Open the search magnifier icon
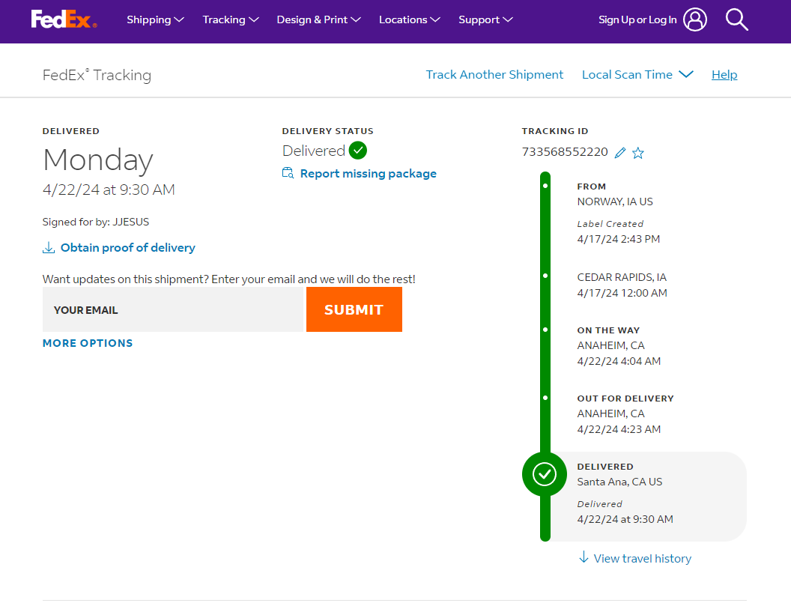The height and width of the screenshot is (606, 791). point(736,19)
